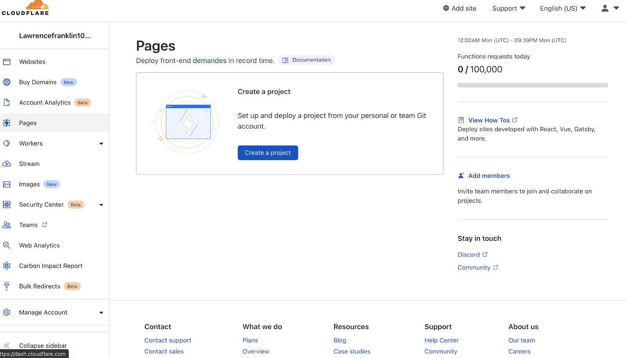
Task: Click Contact sales in the footer
Action: [x=164, y=351]
